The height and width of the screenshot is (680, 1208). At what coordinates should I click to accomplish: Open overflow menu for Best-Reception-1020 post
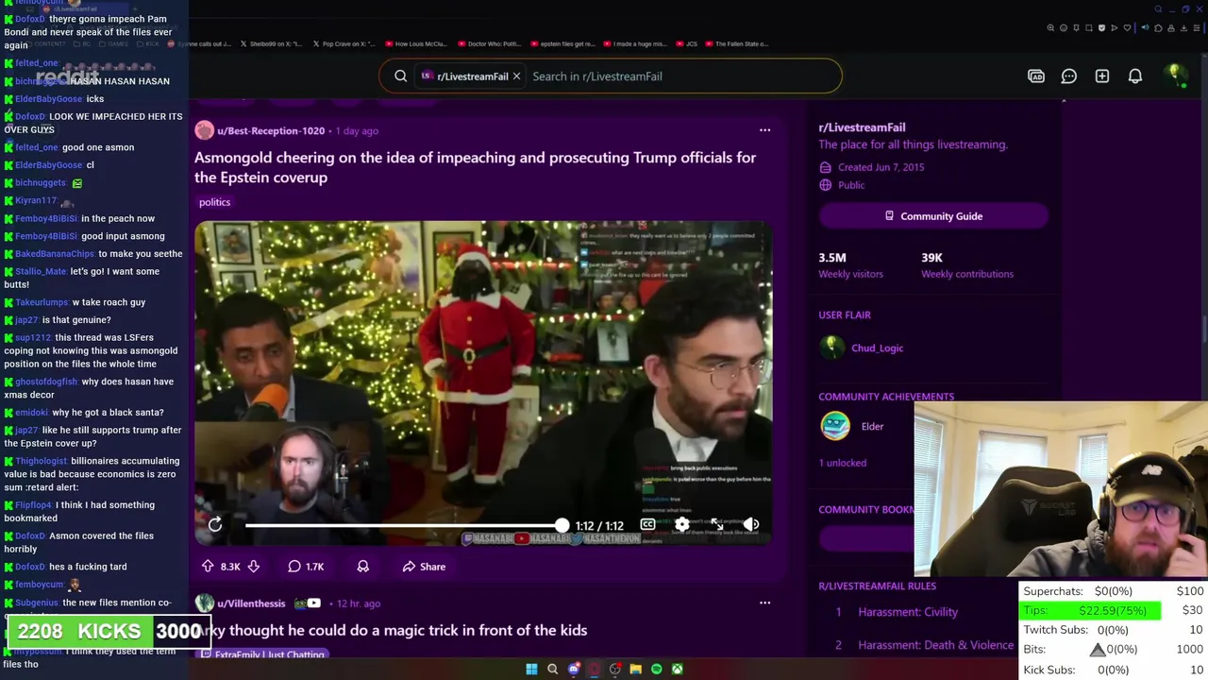pos(764,130)
